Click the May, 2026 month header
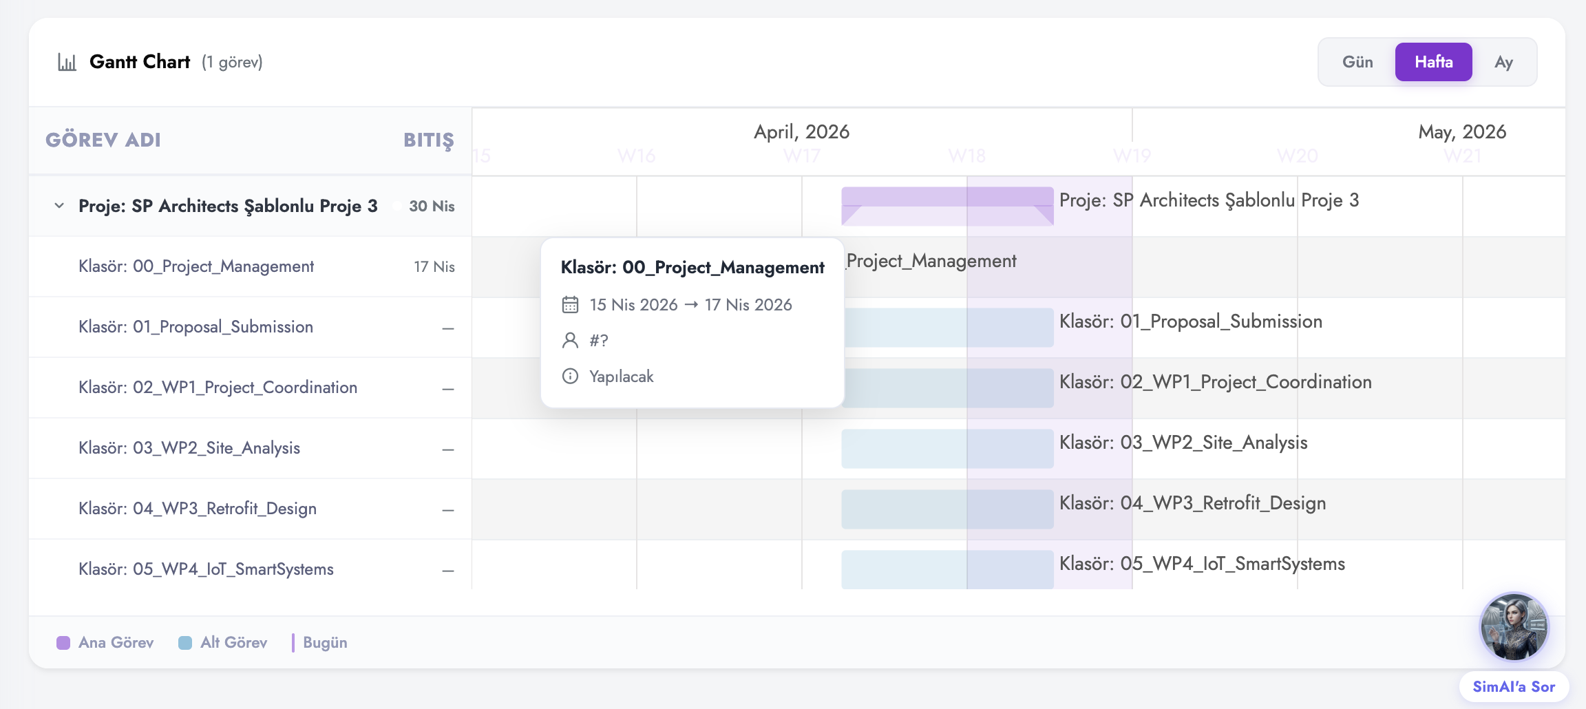 click(1462, 131)
